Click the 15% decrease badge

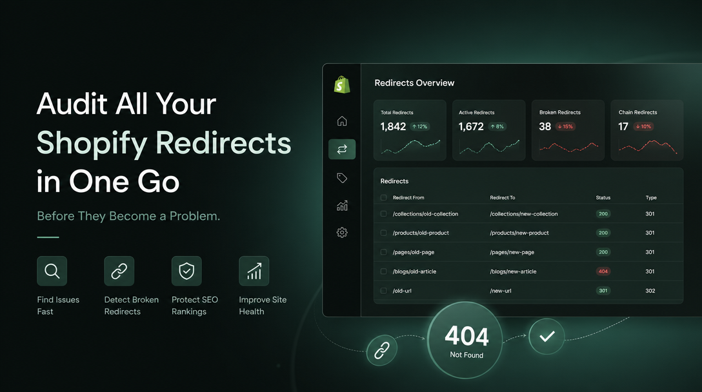click(565, 126)
